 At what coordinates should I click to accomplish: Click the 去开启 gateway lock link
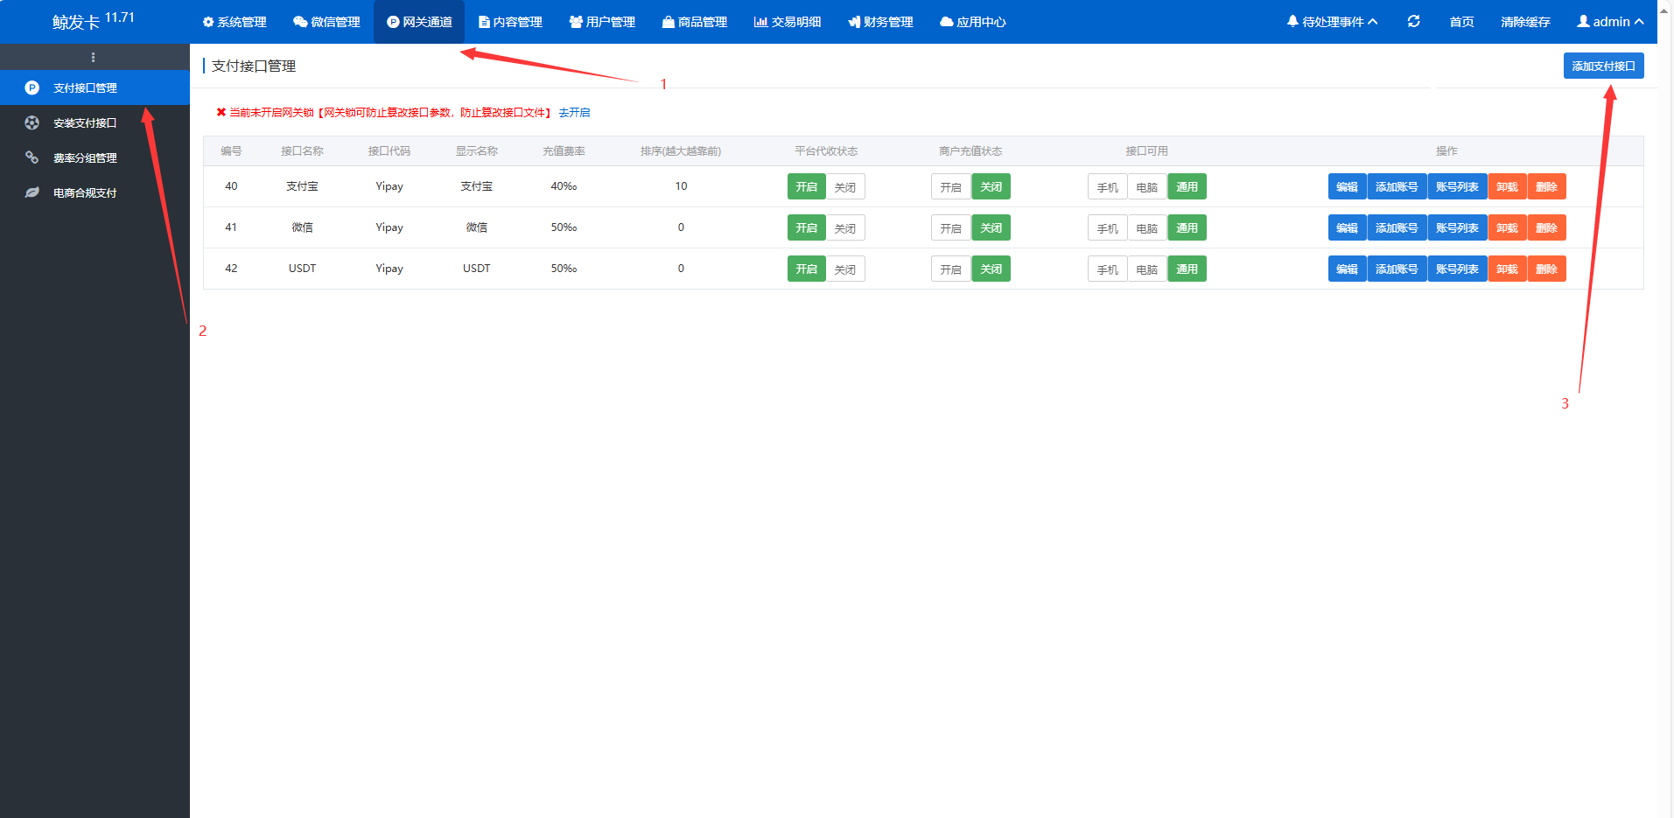574,113
